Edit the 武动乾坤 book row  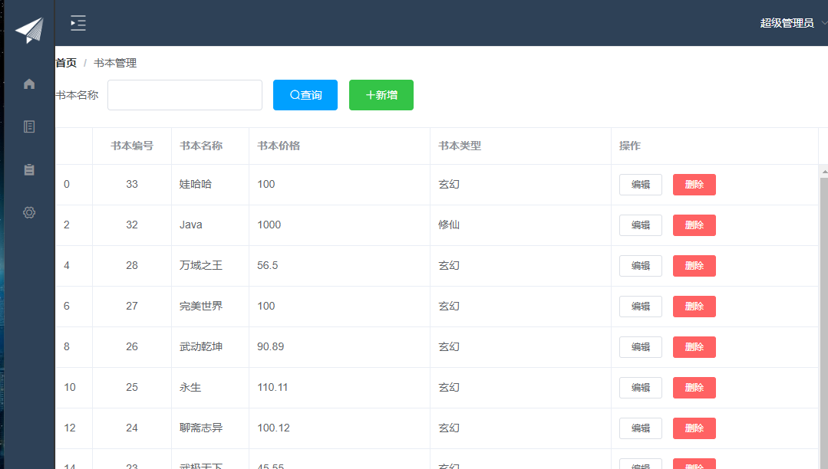(641, 347)
